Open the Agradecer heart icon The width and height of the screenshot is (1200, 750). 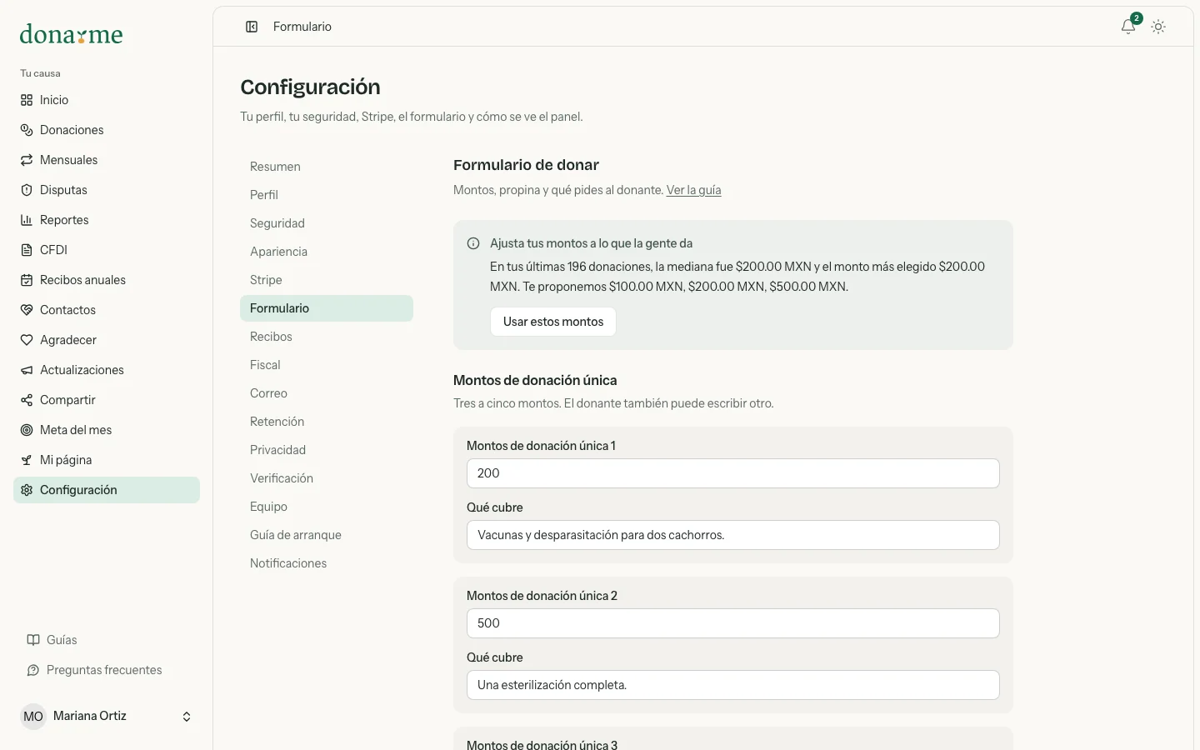pos(27,340)
